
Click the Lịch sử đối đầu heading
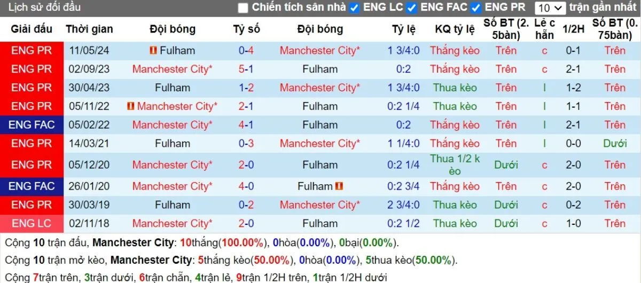45,7
